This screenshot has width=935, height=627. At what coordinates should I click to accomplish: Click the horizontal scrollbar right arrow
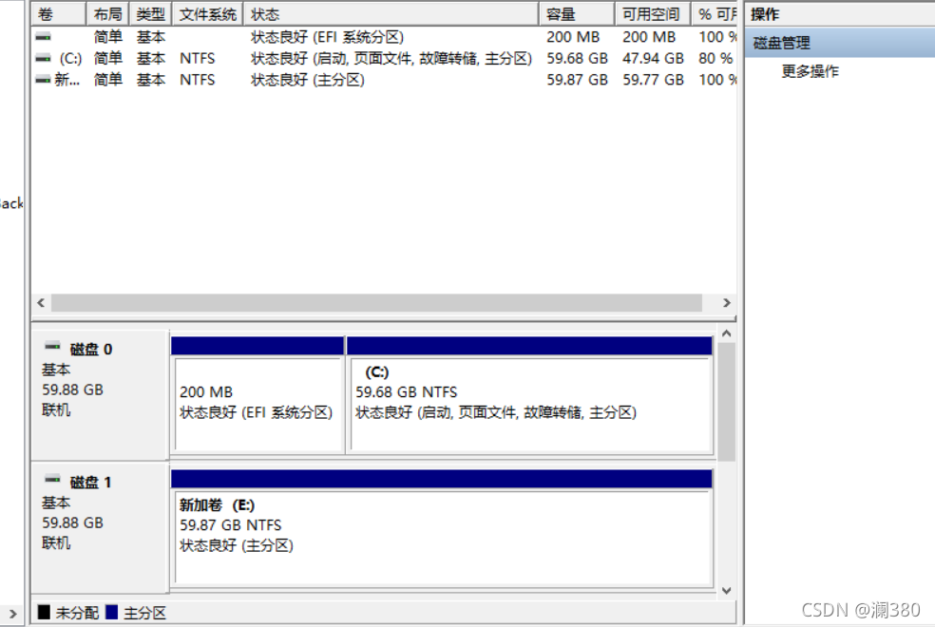(726, 303)
